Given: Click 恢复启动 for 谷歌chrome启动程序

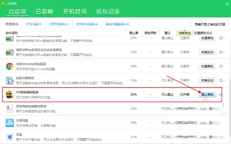Looking at the screenshot, I should (207, 66).
